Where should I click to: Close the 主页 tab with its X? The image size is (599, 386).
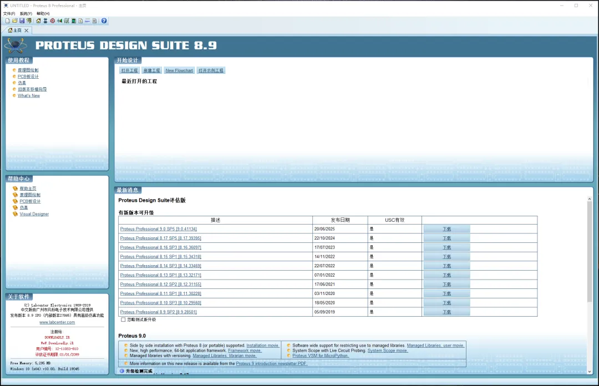tap(27, 31)
